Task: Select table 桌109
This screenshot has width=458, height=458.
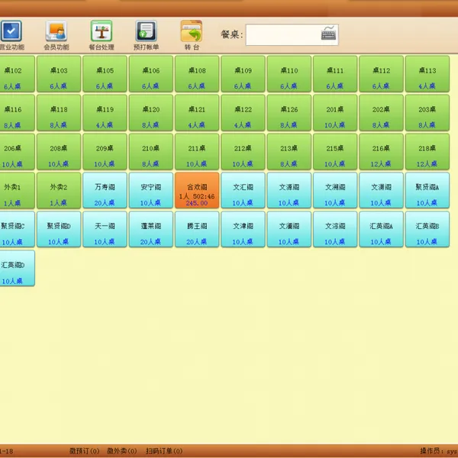Action: coord(243,74)
